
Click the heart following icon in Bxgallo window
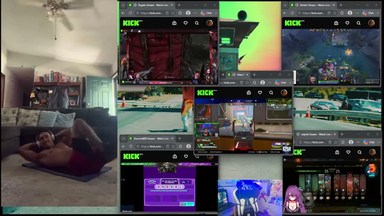coord(186,23)
